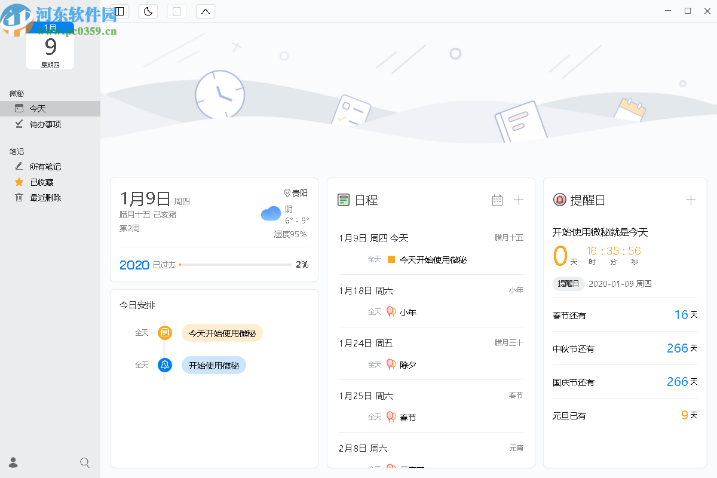Click the square window mode button
The image size is (717, 478).
pyautogui.click(x=176, y=11)
